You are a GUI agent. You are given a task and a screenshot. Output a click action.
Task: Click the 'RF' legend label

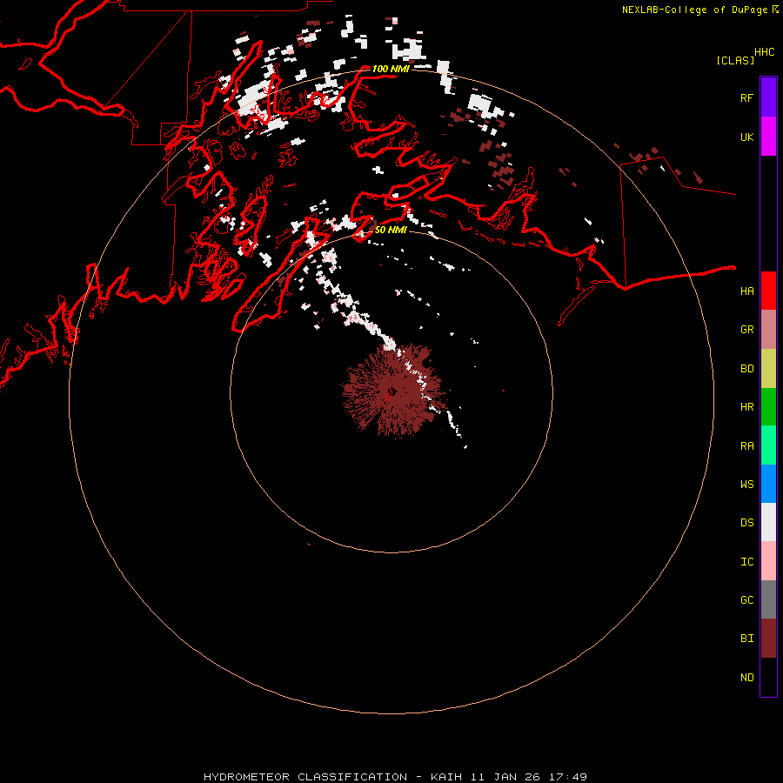[746, 97]
